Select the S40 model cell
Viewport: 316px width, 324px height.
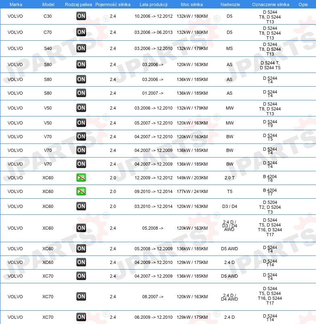(x=48, y=48)
